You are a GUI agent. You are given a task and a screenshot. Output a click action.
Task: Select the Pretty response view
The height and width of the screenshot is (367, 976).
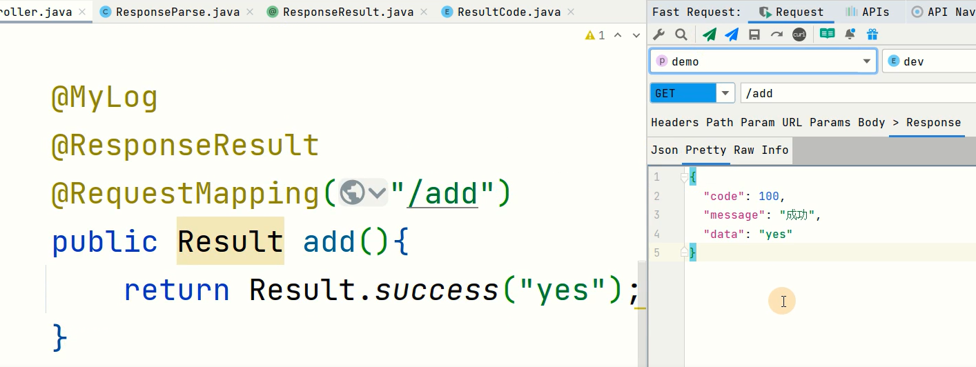coord(705,150)
